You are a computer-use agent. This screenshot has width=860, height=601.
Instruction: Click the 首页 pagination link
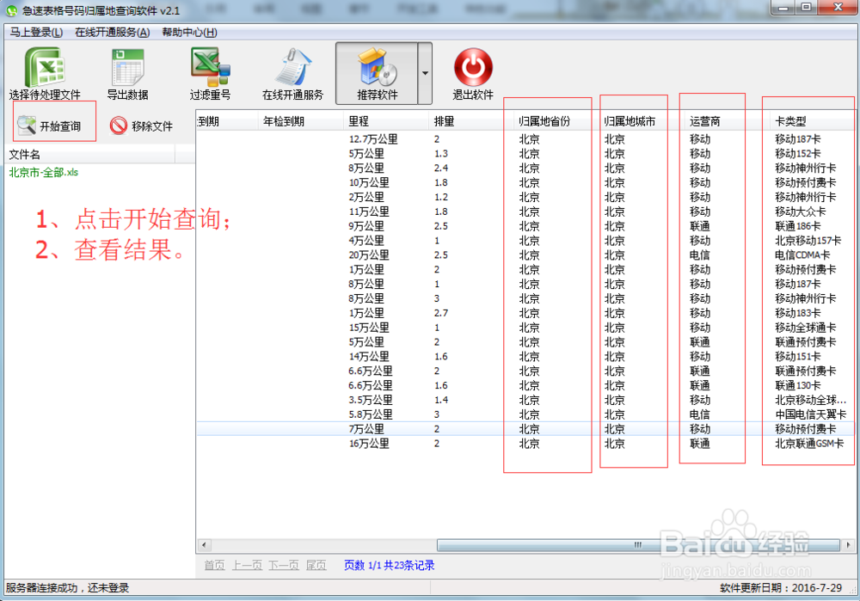(214, 565)
